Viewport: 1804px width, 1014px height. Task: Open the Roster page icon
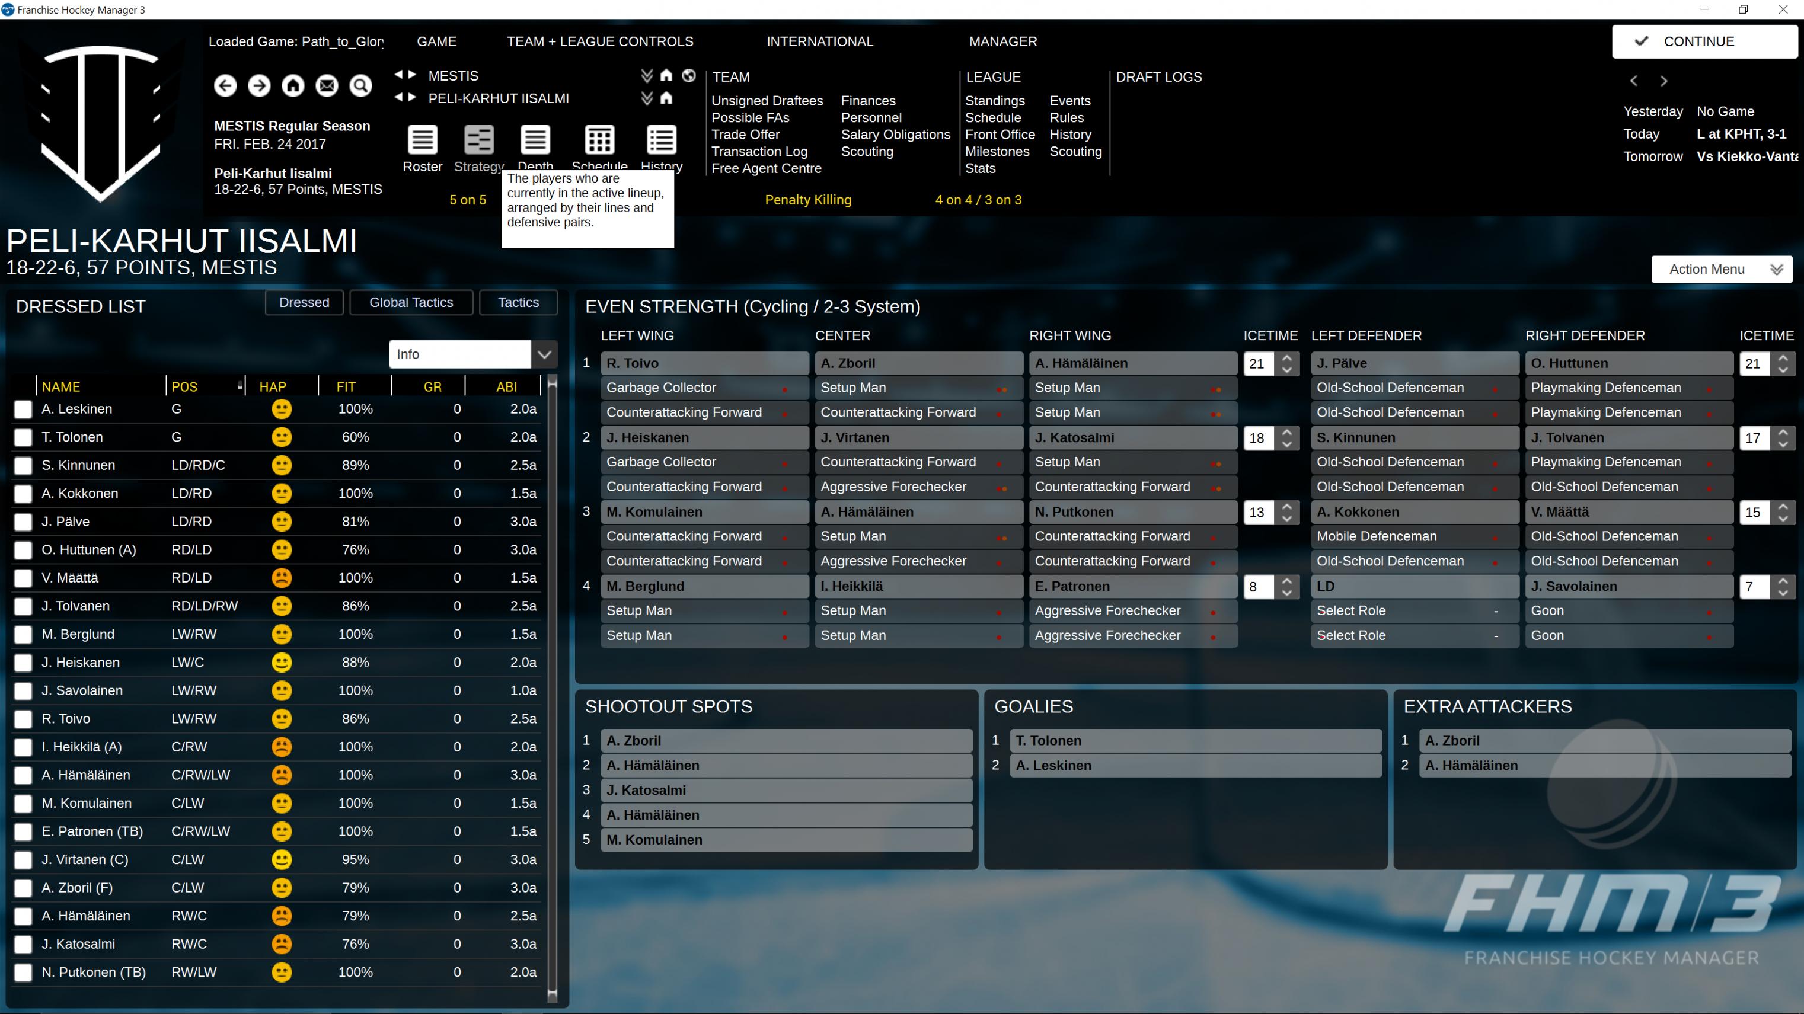coord(422,140)
